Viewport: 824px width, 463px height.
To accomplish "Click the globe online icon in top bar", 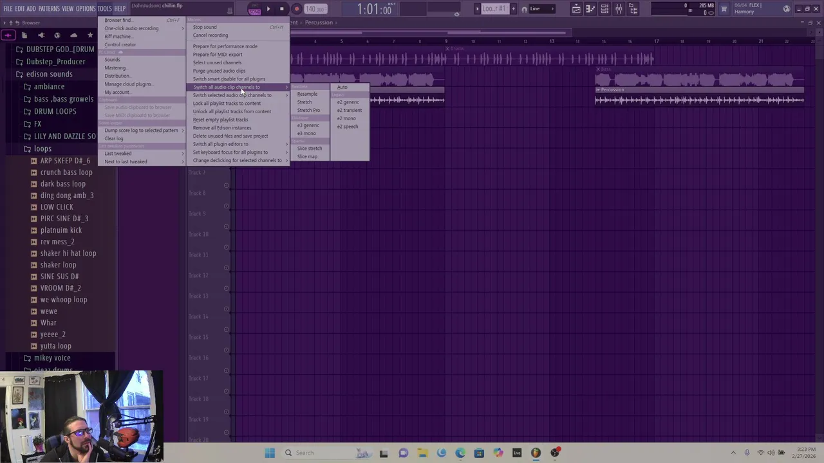I will tap(786, 9).
